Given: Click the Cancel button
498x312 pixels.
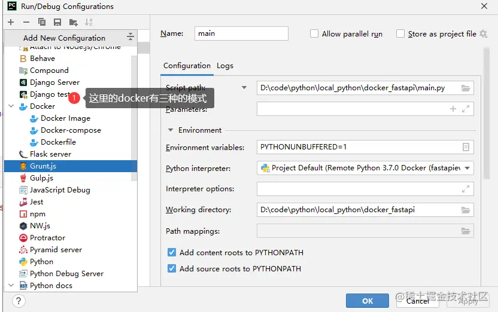Looking at the screenshot, I should pyautogui.click(x=418, y=301).
